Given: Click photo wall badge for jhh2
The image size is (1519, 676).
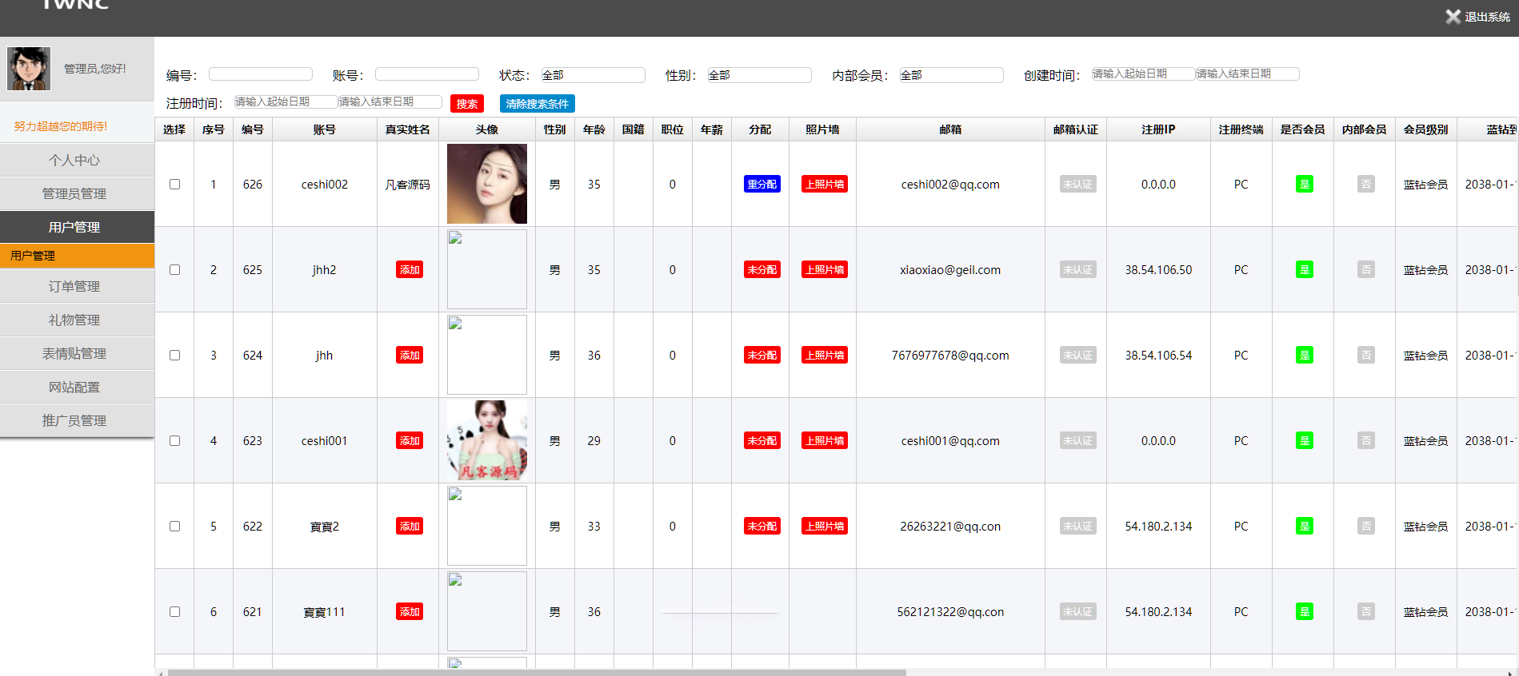Looking at the screenshot, I should click(824, 270).
